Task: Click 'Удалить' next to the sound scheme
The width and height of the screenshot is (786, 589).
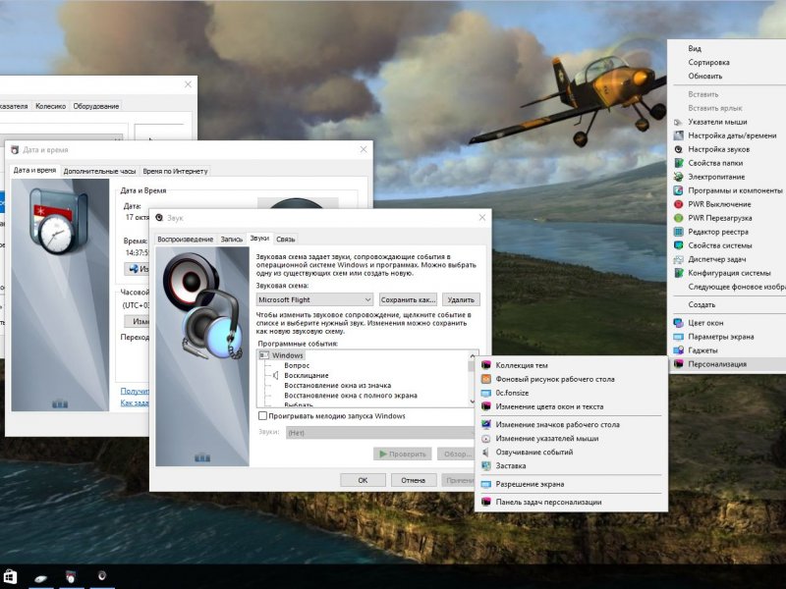Action: 461,299
